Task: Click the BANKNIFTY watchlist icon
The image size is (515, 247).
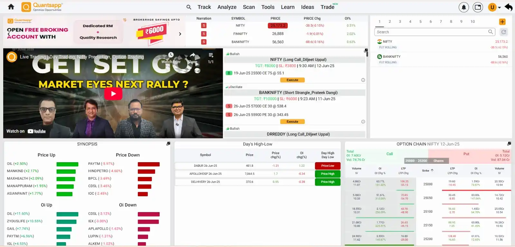Action: click(379, 57)
